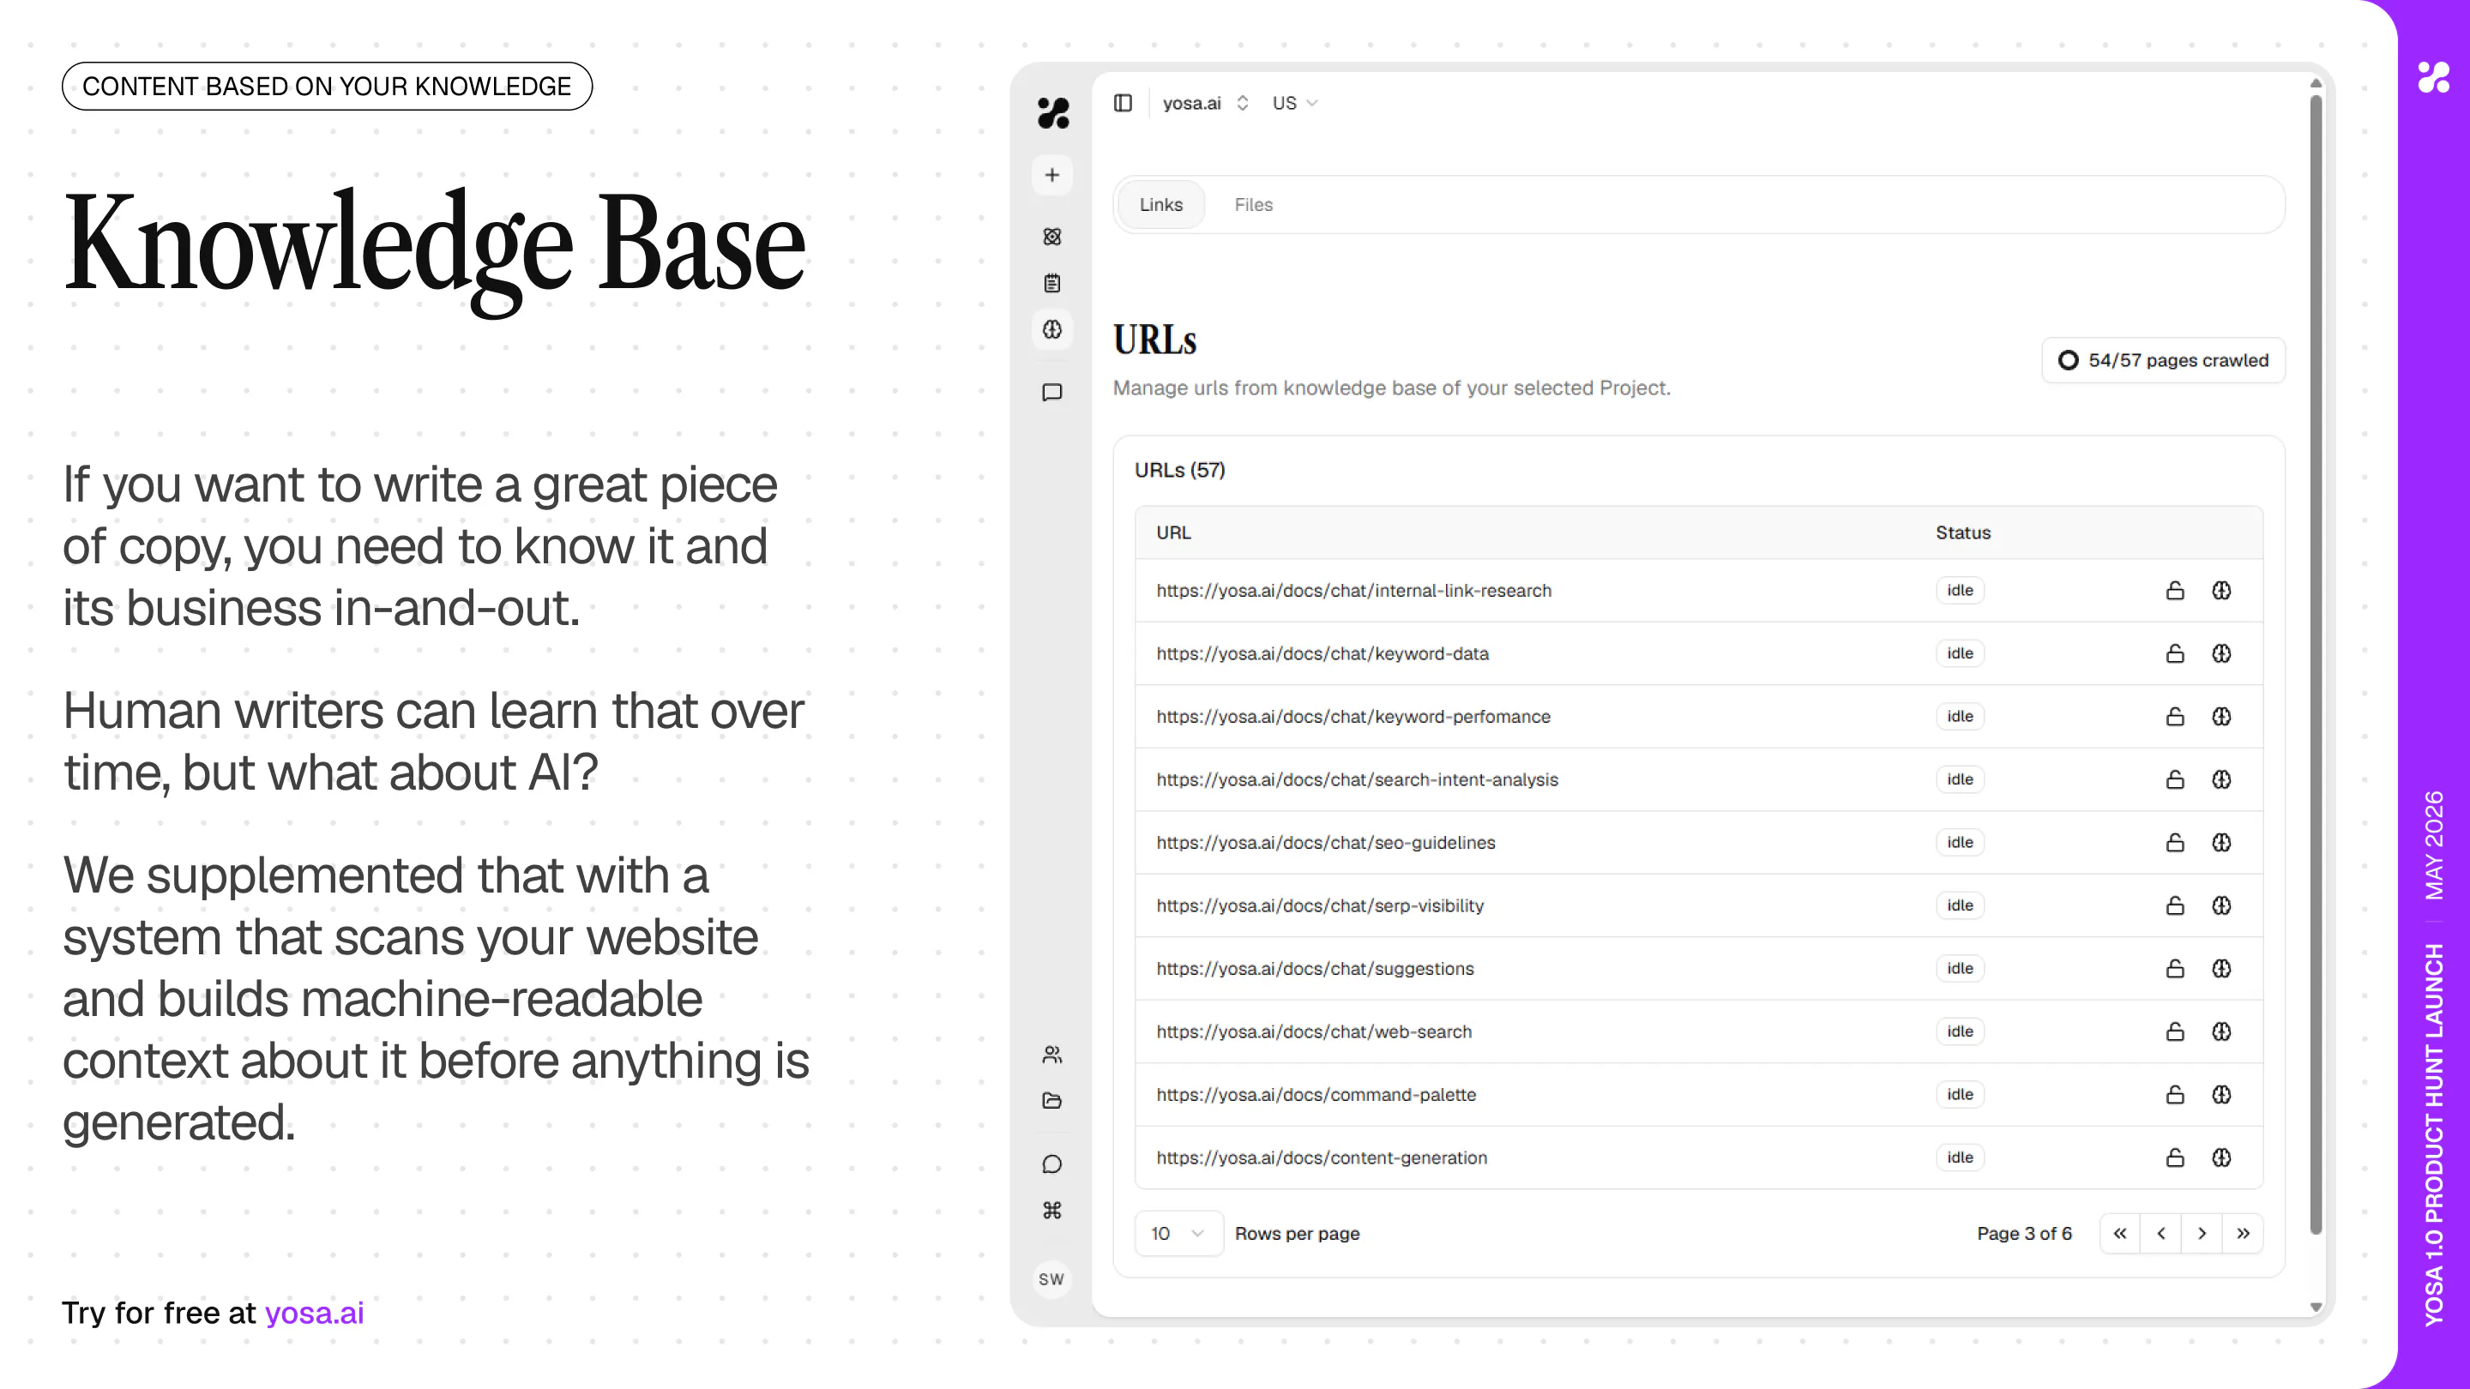The width and height of the screenshot is (2470, 1389).
Task: Click the URL text ending in internal-link-research
Action: coord(1354,591)
